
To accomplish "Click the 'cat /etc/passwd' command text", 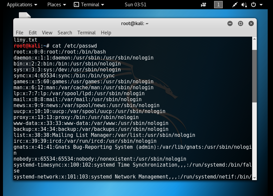I will click(74, 46).
